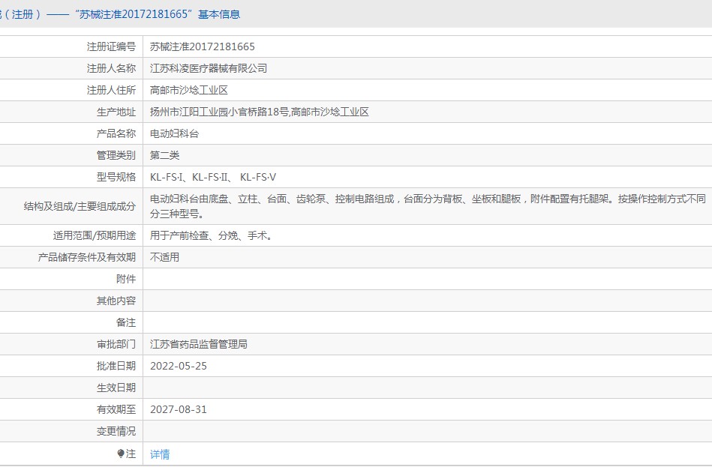Click the lightbulb icon beside 注

tap(120, 454)
